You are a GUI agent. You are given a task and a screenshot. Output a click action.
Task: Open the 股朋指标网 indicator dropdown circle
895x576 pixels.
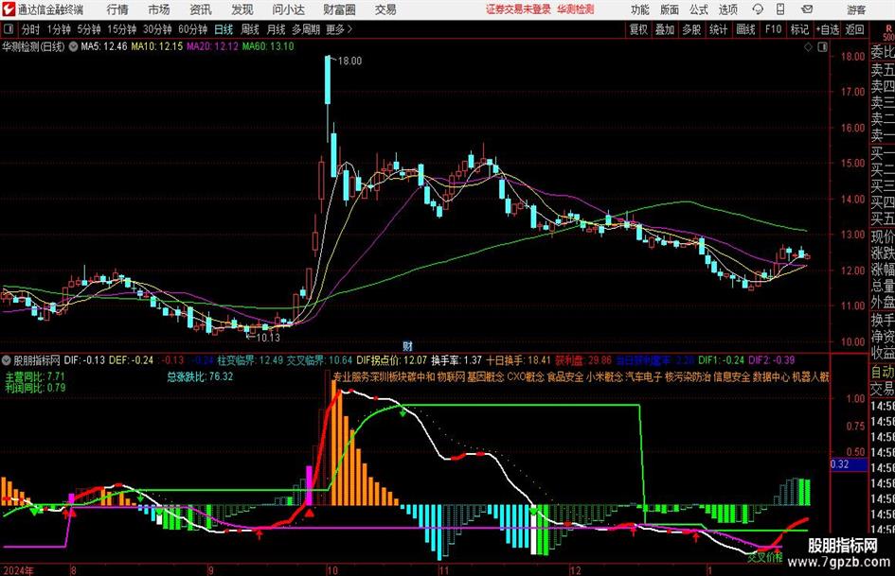(7, 360)
